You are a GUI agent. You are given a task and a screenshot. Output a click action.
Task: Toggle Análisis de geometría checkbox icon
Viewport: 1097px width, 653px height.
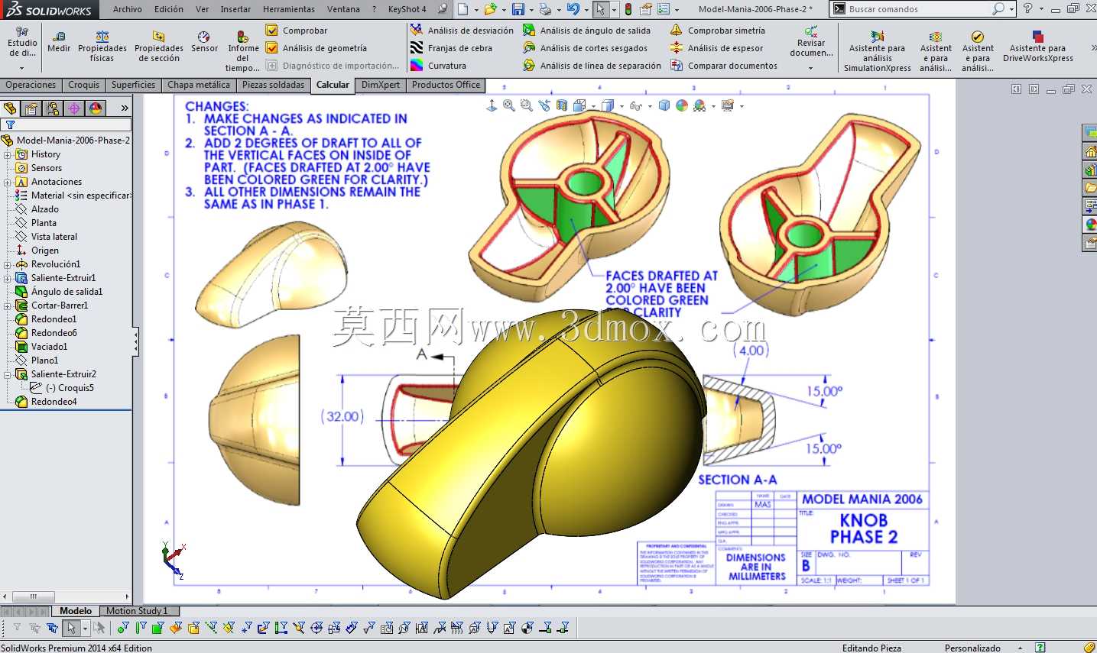pos(271,48)
